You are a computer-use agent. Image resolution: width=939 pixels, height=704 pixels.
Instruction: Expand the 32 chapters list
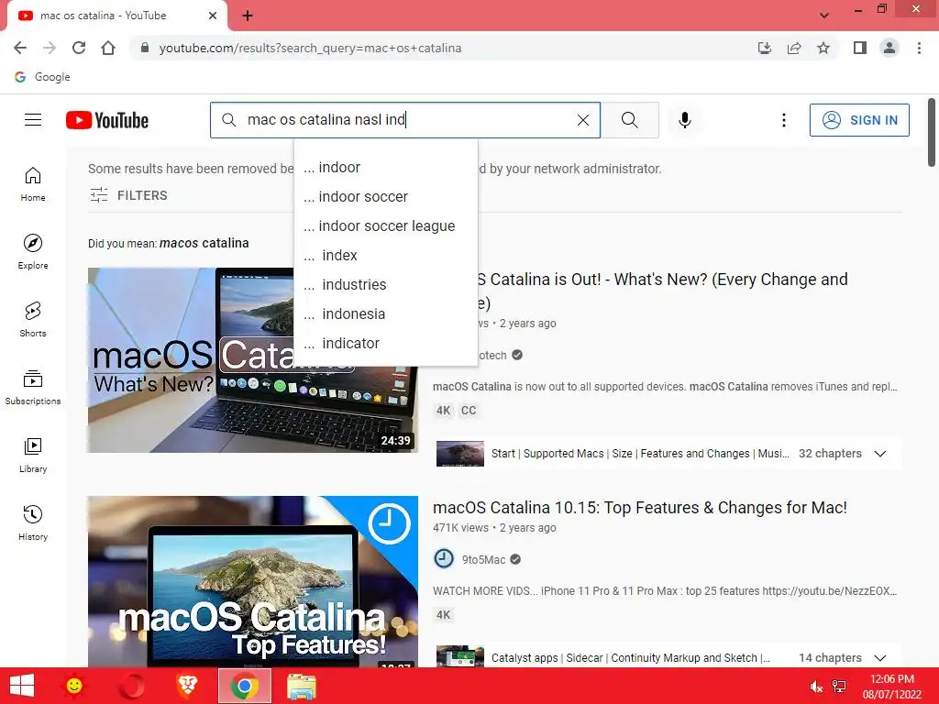pos(879,454)
